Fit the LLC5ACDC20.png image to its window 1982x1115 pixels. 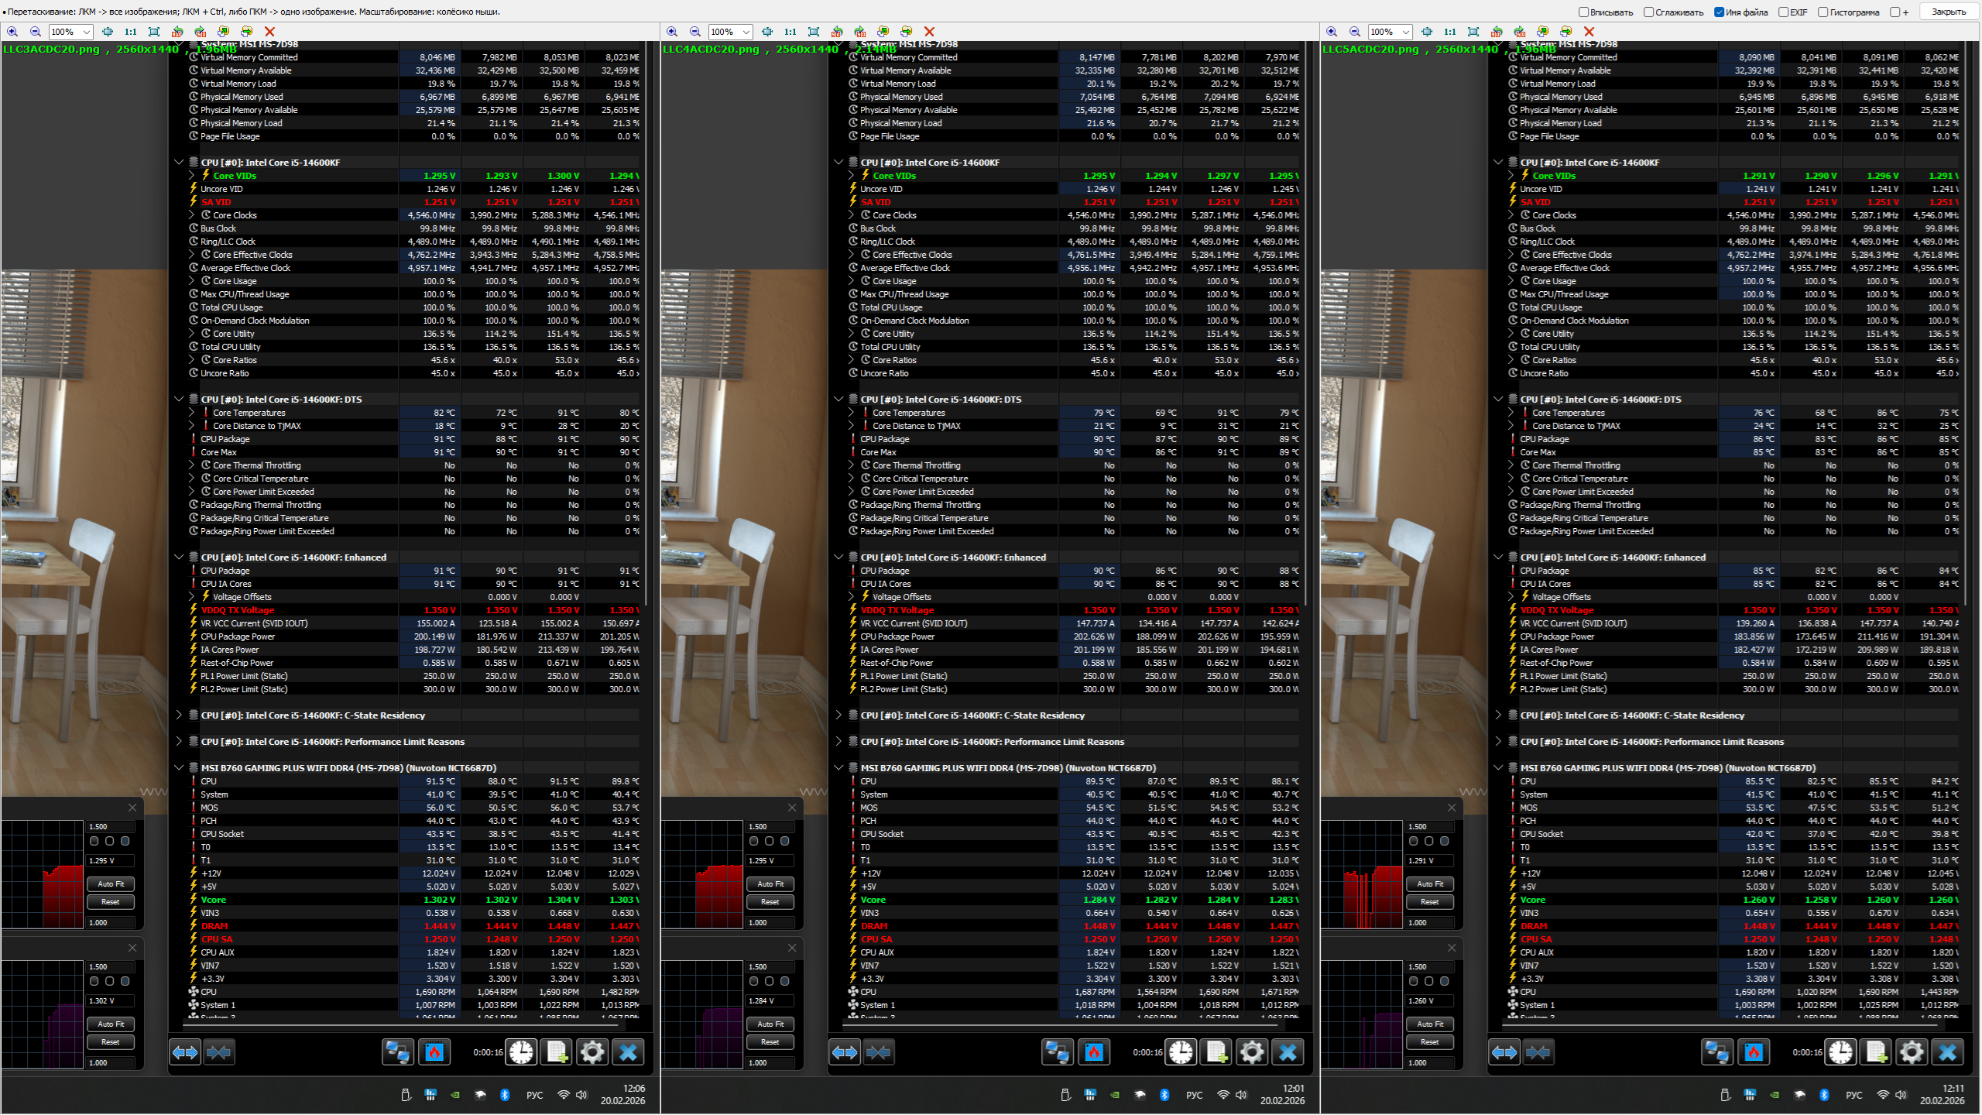1473,32
